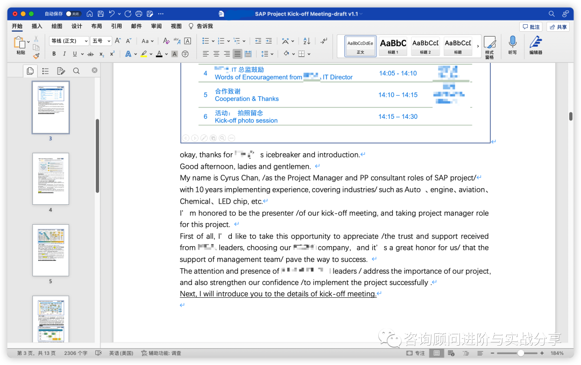This screenshot has width=581, height=365.
Task: Select the page 4 thumbnail
Action: tap(51, 178)
